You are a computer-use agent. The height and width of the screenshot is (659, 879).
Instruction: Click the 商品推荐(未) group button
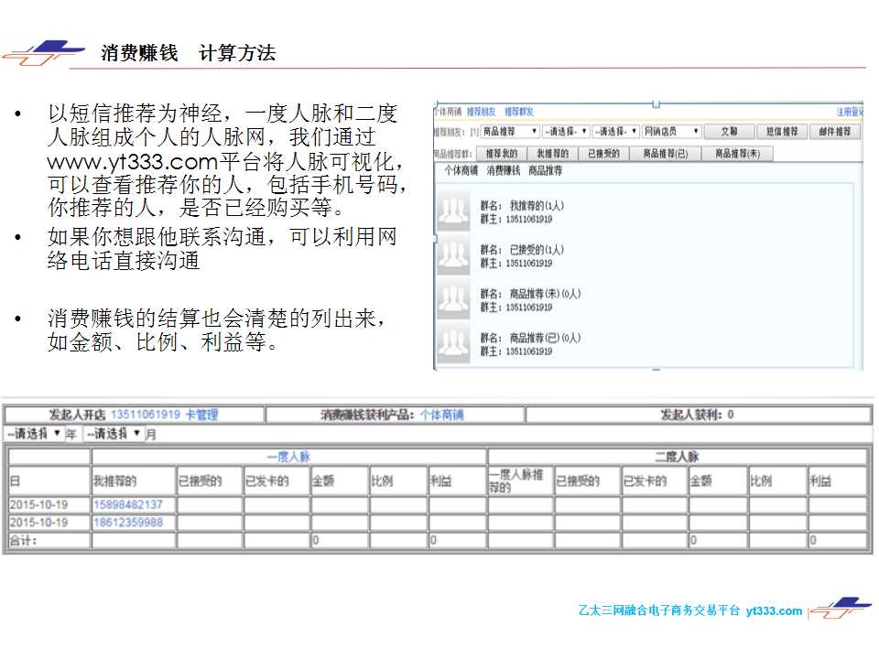pos(738,154)
